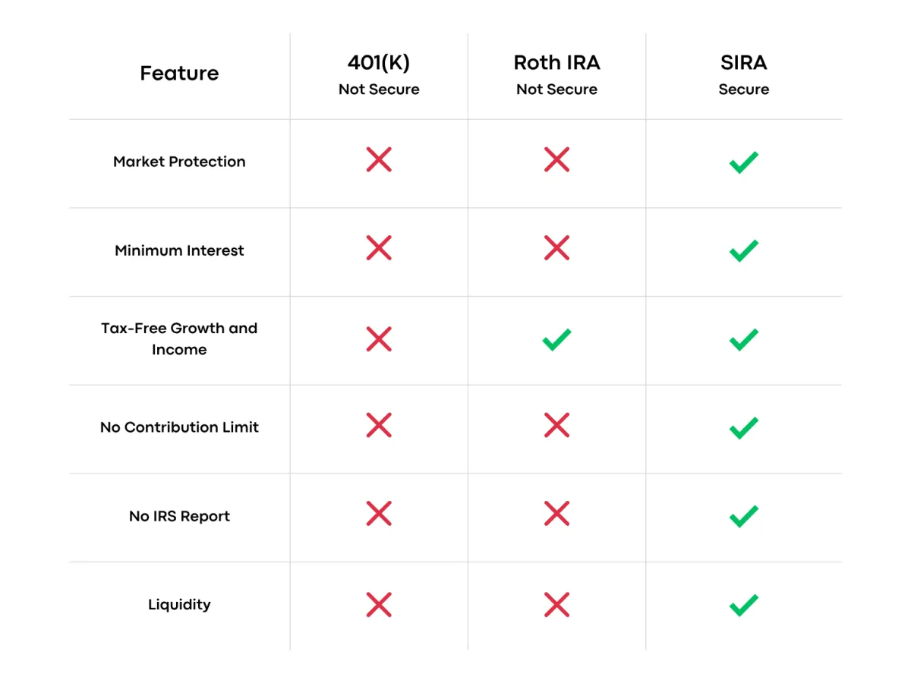Click SIRA checkmark for No IRS Report

[743, 517]
